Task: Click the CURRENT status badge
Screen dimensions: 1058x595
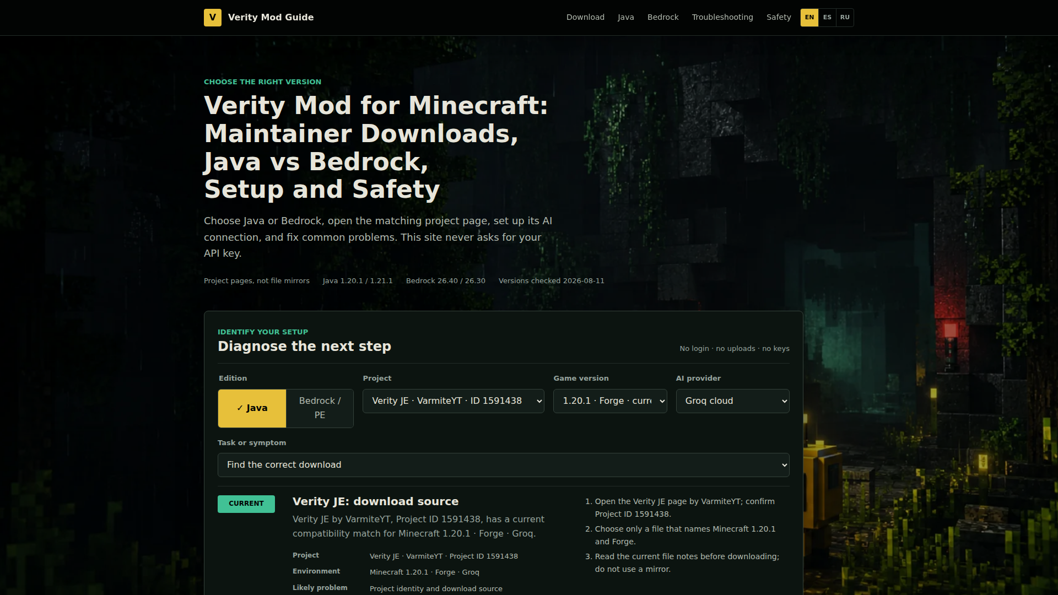Action: click(246, 504)
